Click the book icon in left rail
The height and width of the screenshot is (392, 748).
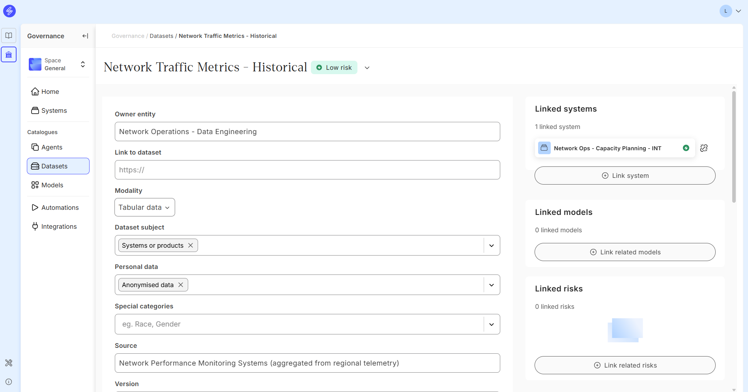click(9, 35)
